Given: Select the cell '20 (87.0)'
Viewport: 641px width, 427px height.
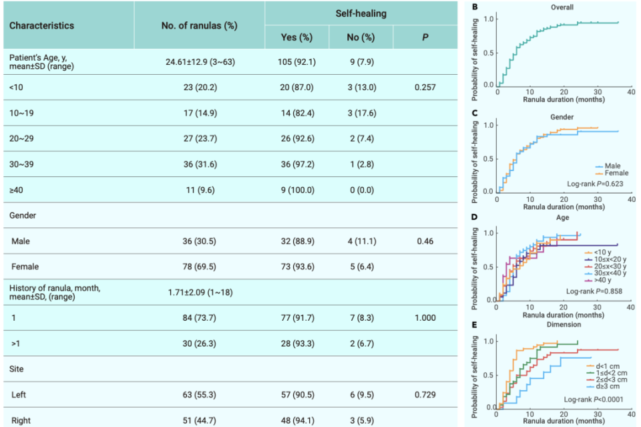Looking at the screenshot, I should [296, 88].
